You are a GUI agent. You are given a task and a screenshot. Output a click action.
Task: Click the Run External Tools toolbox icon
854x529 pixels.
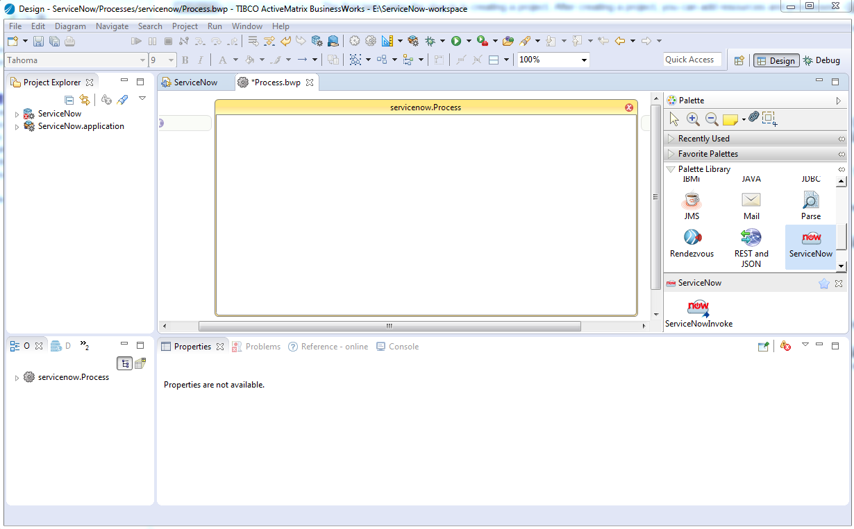pos(483,42)
